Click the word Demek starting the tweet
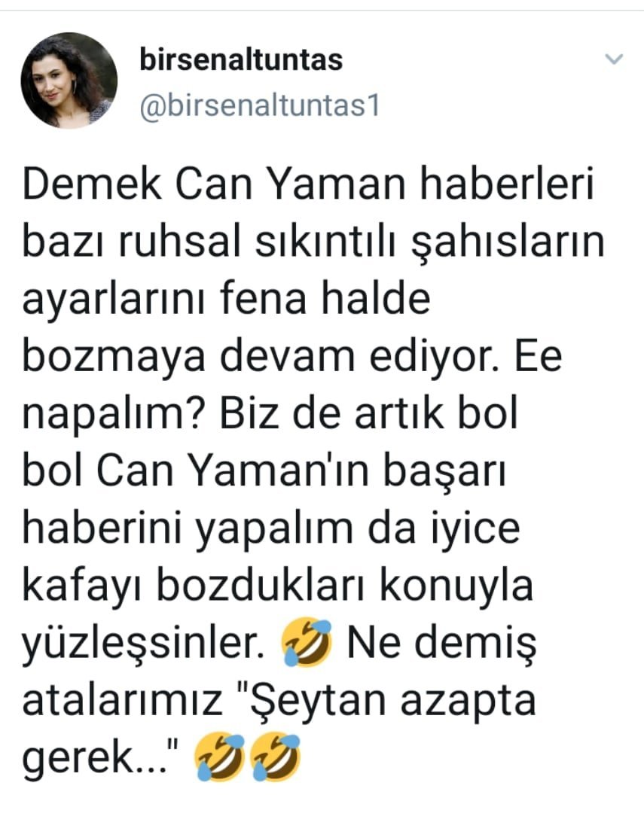 pos(92,184)
